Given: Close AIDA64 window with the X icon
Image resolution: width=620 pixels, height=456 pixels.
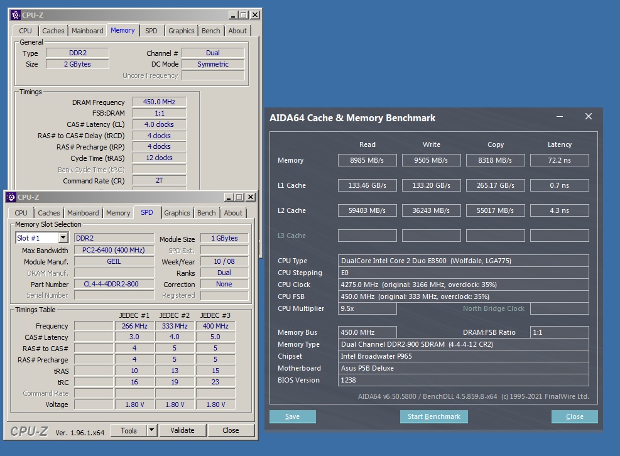Looking at the screenshot, I should [589, 116].
